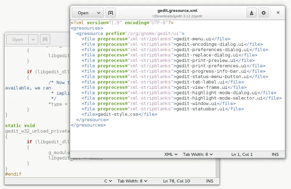Click INS indicator in background window status bar
This screenshot has height=189, width=291.
click(210, 181)
